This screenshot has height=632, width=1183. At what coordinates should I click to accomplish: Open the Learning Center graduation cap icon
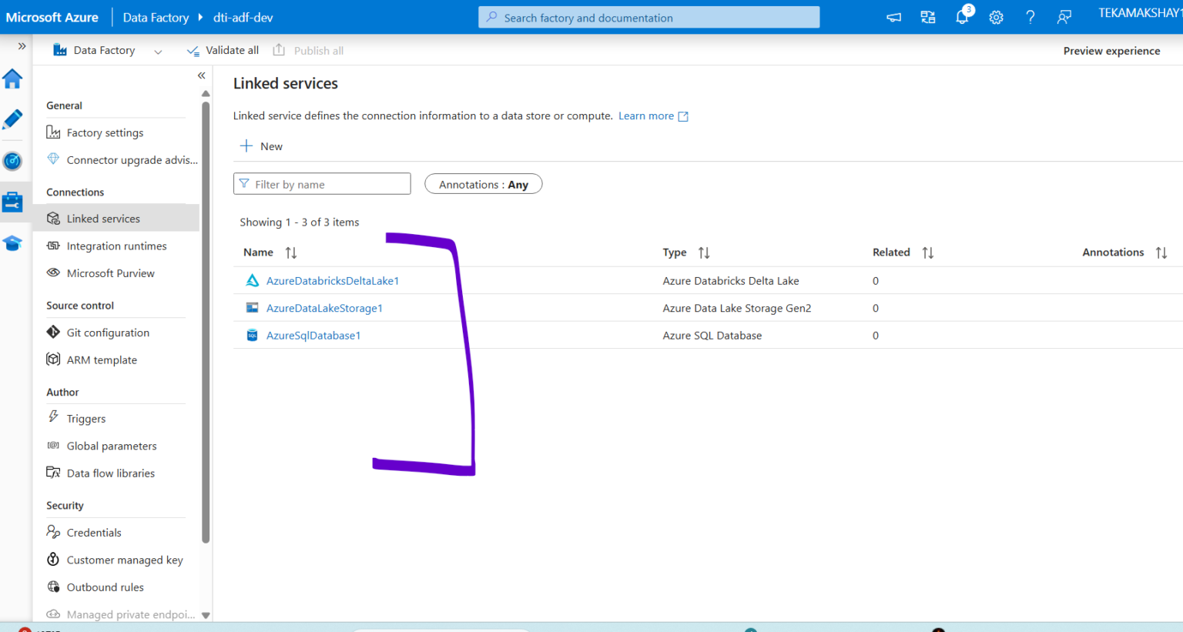tap(12, 243)
